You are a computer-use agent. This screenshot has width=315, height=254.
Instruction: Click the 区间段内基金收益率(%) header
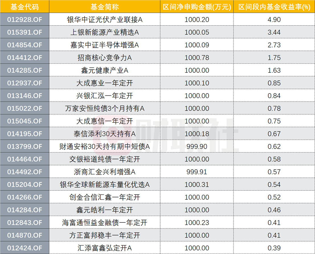click(274, 7)
